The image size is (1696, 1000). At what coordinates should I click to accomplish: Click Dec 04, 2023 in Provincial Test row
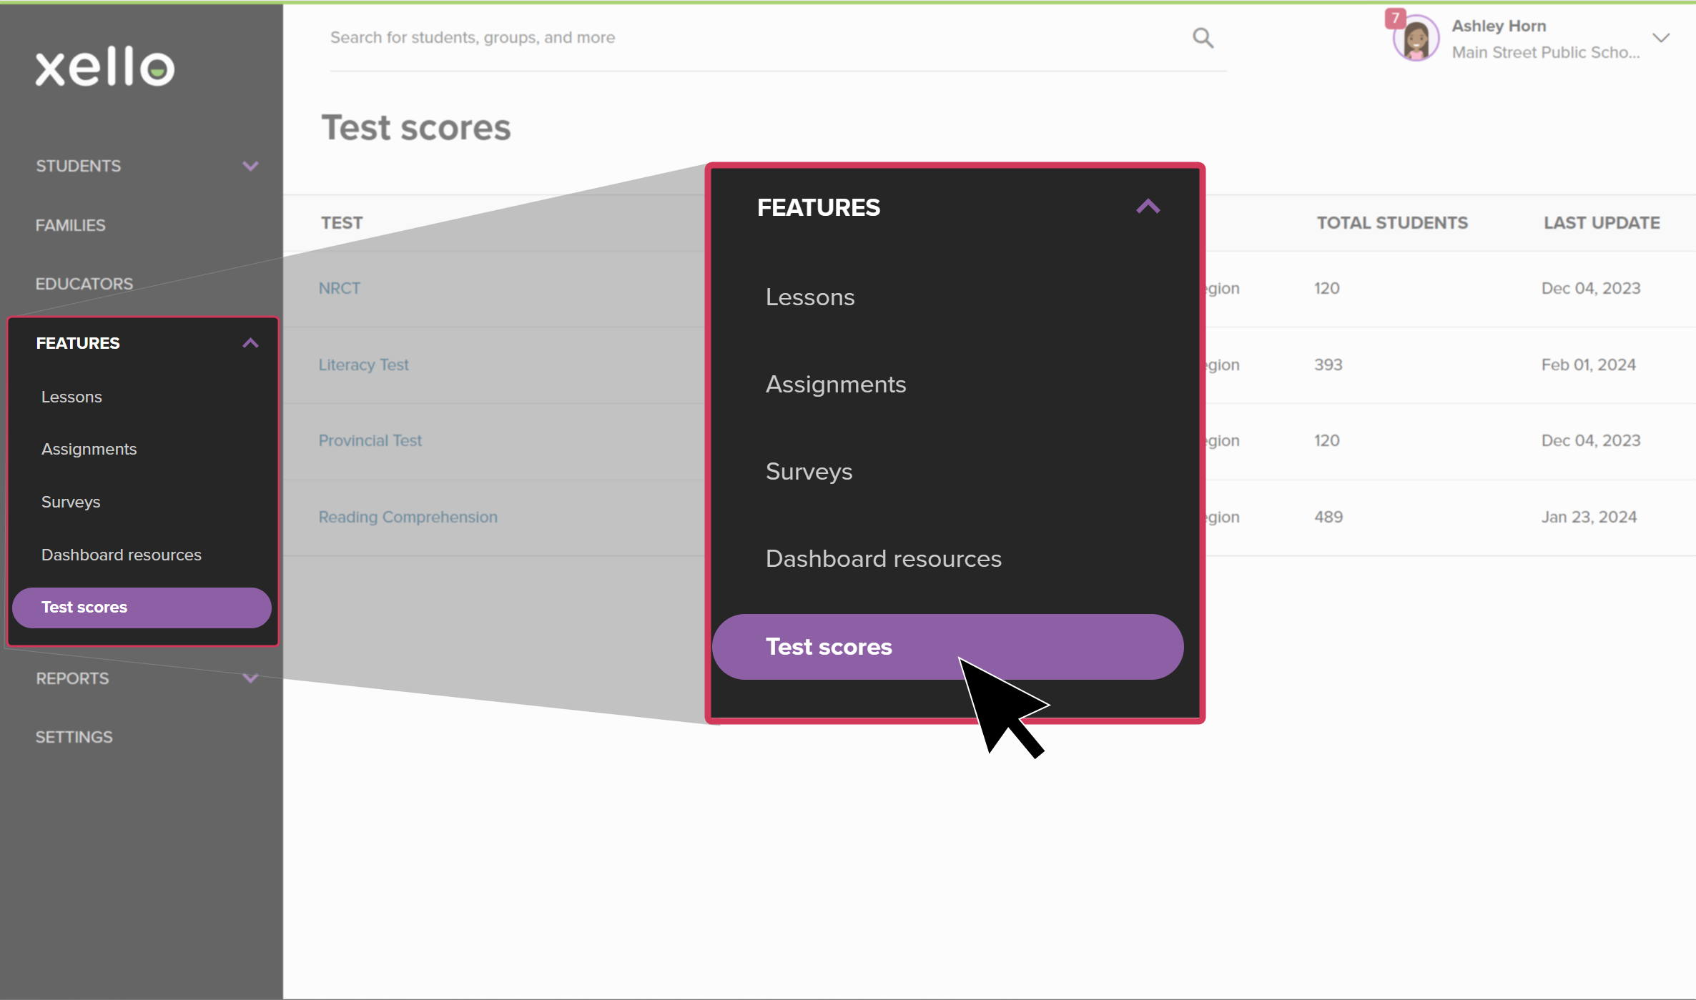[1591, 440]
